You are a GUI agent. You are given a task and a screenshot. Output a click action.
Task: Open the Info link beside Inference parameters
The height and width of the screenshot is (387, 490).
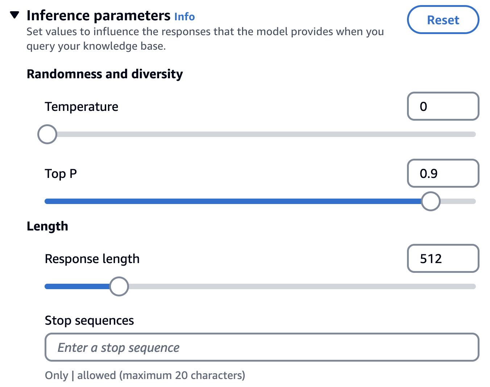[x=184, y=17]
